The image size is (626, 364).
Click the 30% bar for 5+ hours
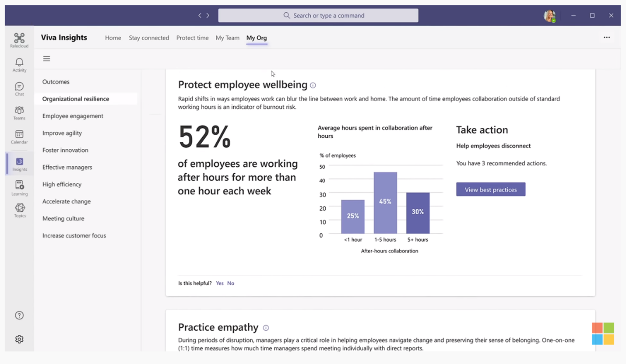tap(418, 213)
